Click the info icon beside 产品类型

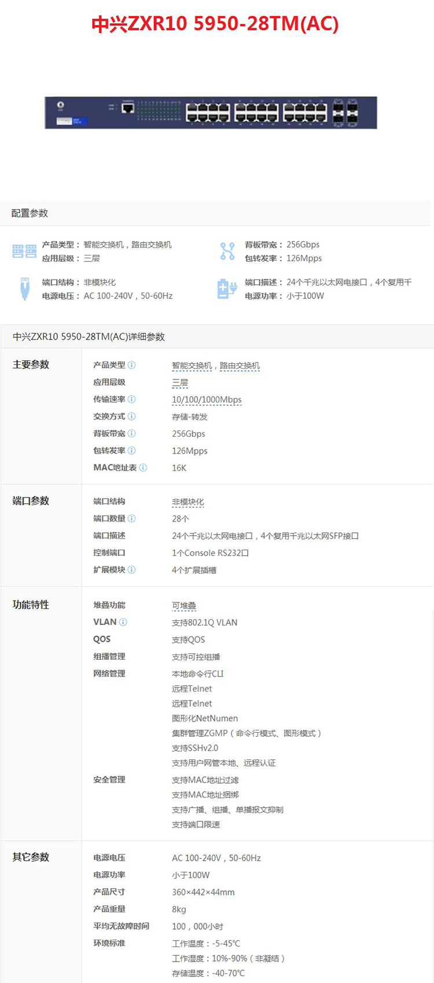tap(132, 365)
